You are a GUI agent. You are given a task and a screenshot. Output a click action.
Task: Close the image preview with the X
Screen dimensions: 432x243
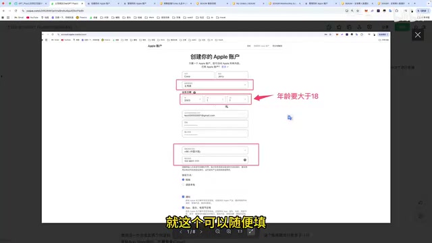coord(418,35)
